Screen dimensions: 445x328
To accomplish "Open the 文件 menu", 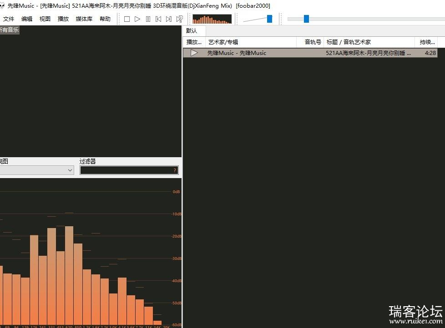I will (9, 19).
